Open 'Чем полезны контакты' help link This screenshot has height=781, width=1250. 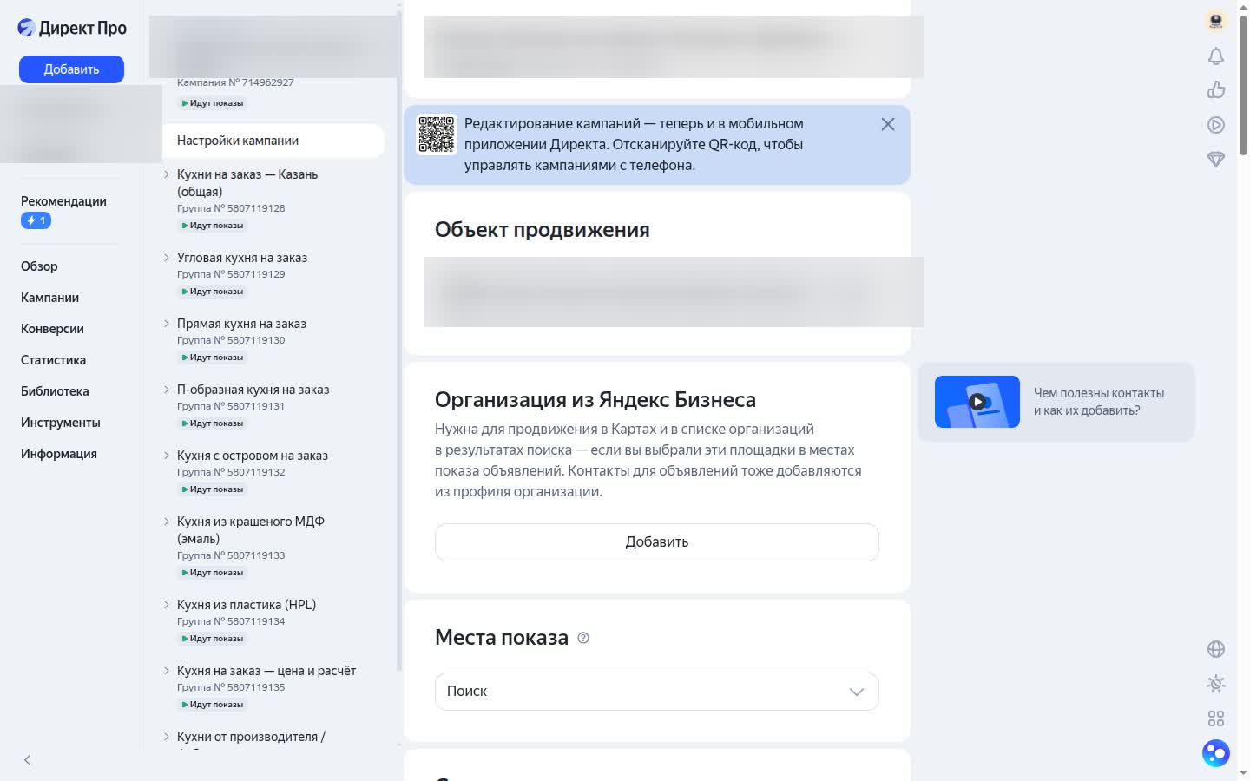coord(1099,402)
